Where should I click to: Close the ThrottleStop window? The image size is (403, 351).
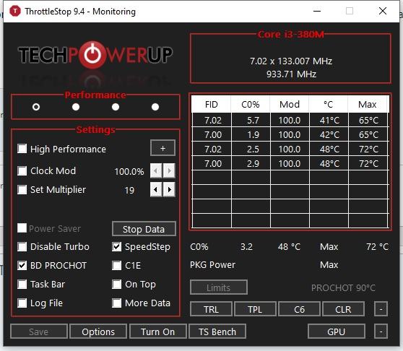point(383,11)
